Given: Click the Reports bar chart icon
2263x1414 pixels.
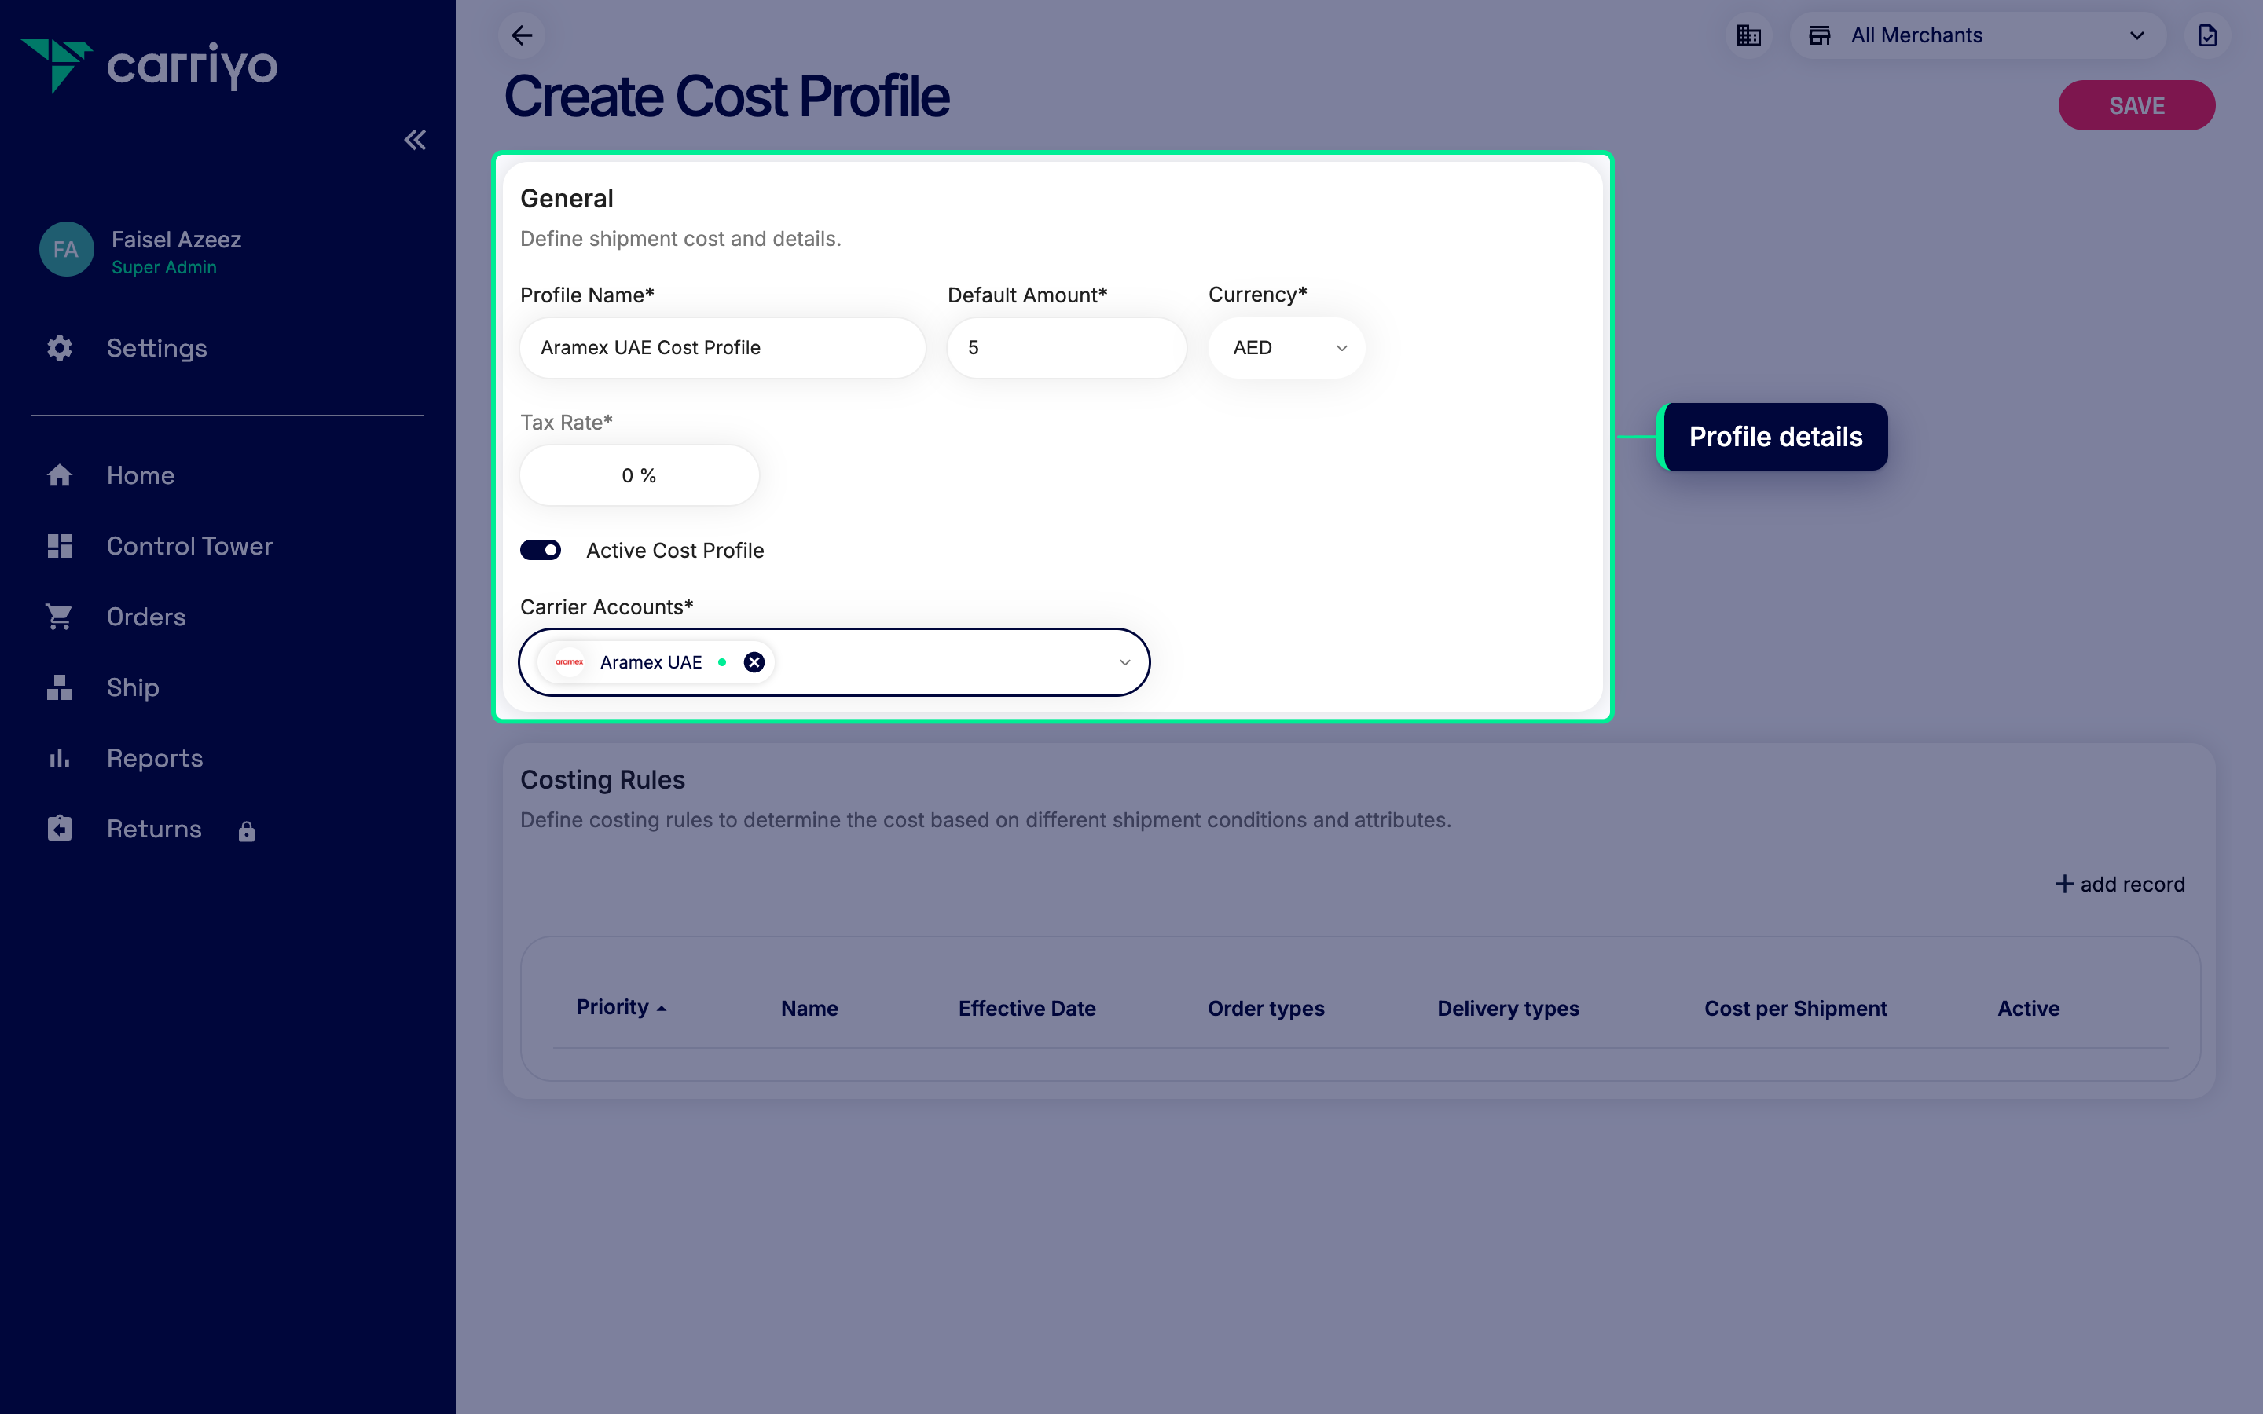Looking at the screenshot, I should (60, 758).
